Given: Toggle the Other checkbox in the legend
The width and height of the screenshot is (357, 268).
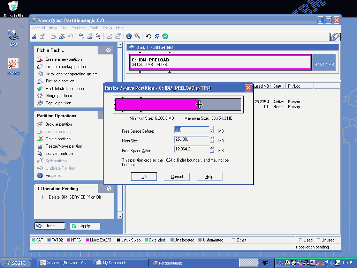Looking at the screenshot, I should [x=233, y=240].
